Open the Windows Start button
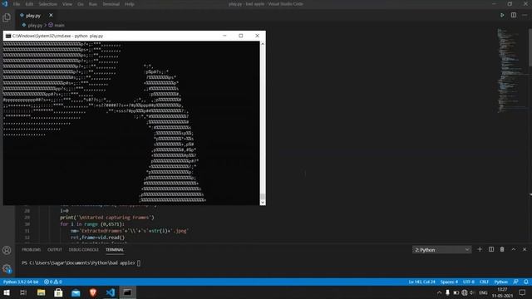The width and height of the screenshot is (532, 299). click(x=7, y=292)
